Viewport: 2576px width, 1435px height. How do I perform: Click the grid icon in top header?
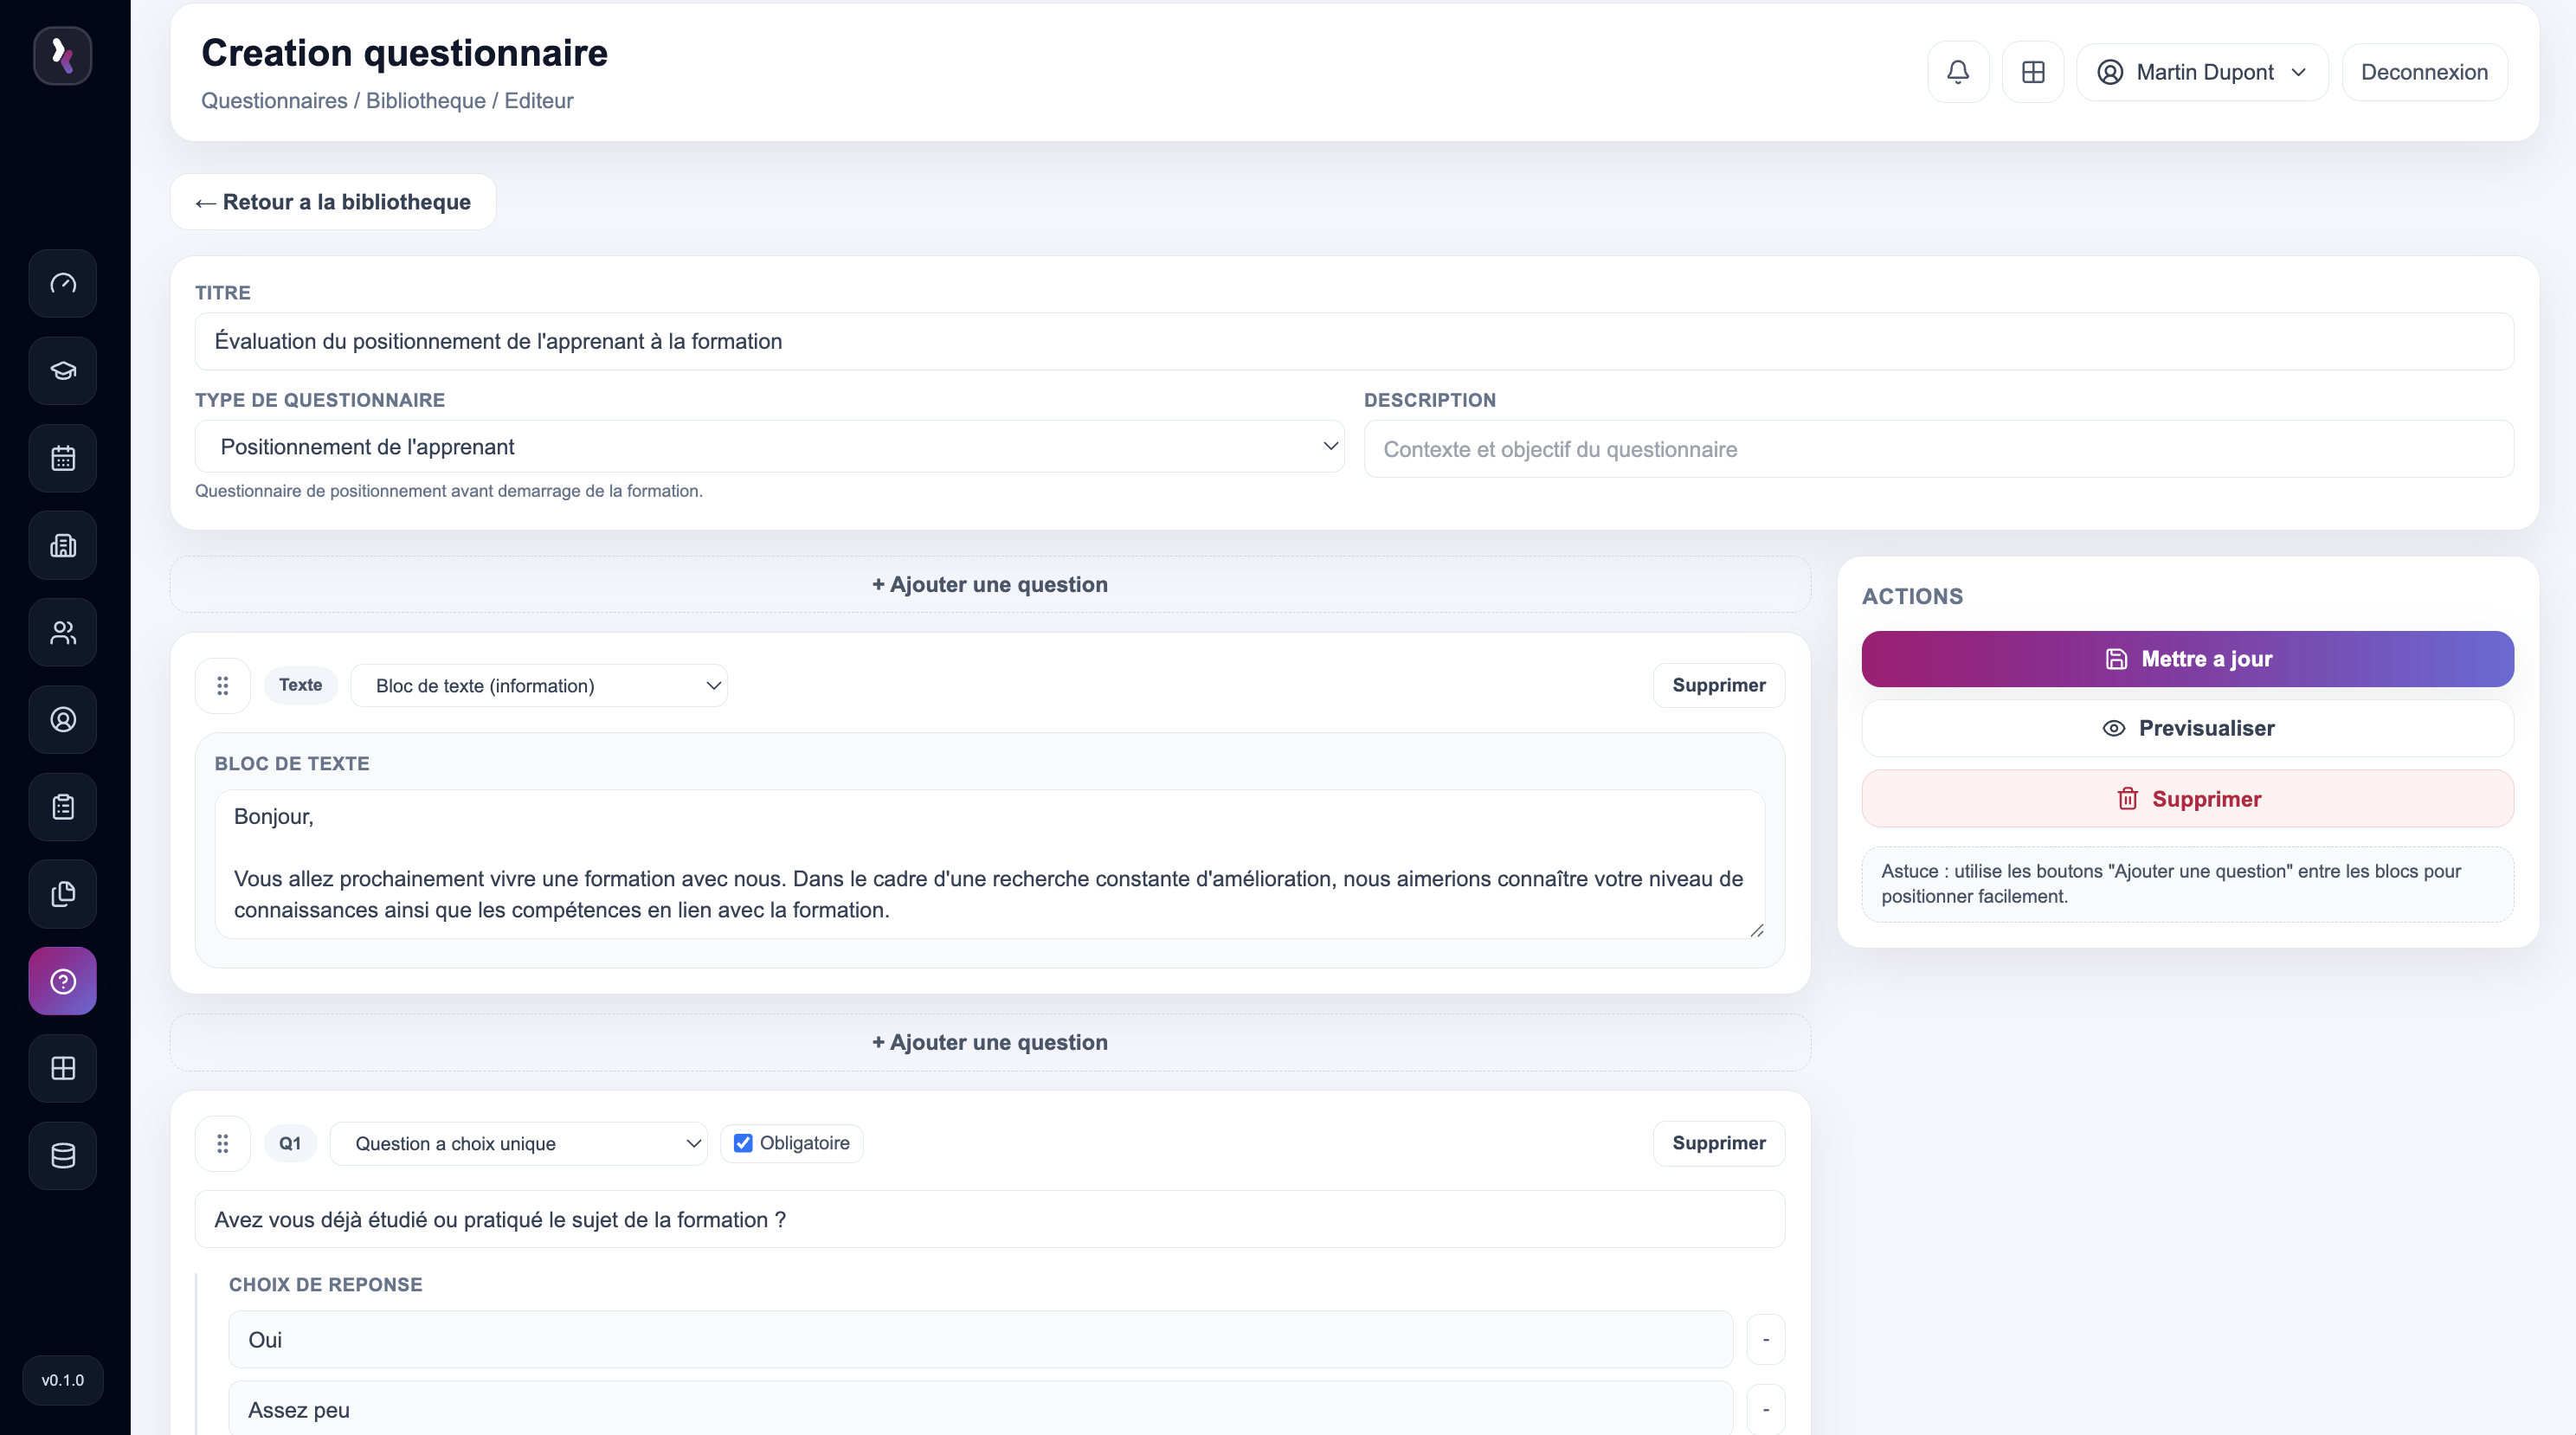pyautogui.click(x=2033, y=72)
